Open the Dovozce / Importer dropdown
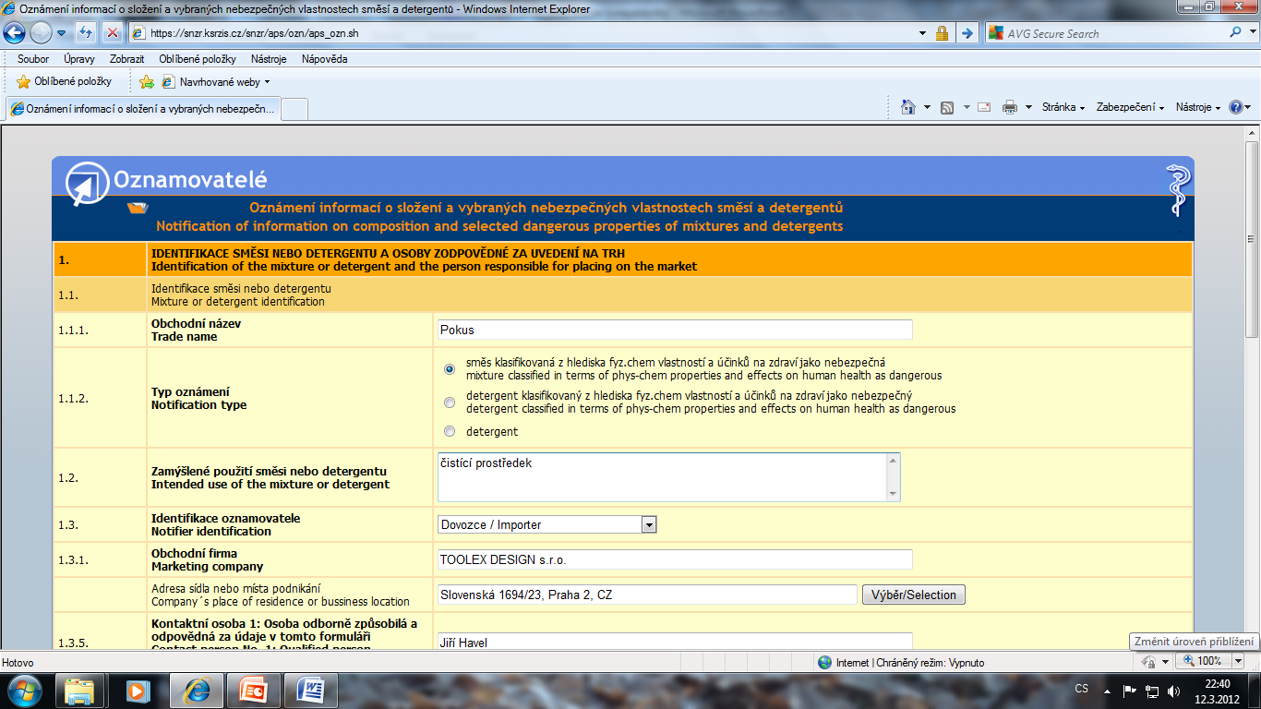Viewport: 1261px width, 709px height. [546, 524]
